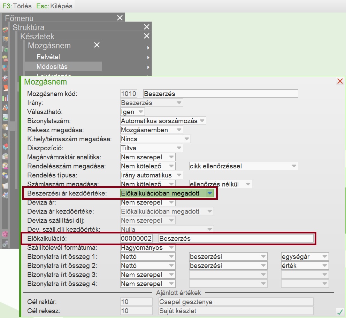Image resolution: width=346 pixels, height=318 pixels.
Task: Open the Irány dropdown showing Beszerzés
Action: [x=152, y=103]
